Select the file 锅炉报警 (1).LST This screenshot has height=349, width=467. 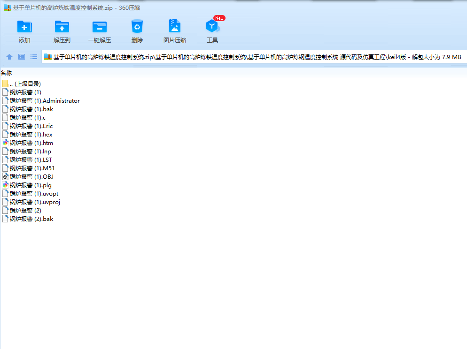click(27, 160)
